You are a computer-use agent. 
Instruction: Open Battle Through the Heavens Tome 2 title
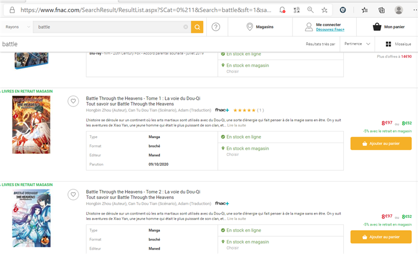click(x=143, y=192)
